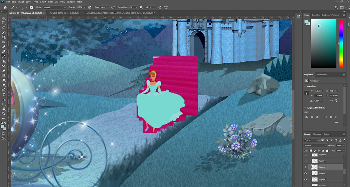Select the Clone Stamp tool
350x187 pixels.
(x=4, y=61)
